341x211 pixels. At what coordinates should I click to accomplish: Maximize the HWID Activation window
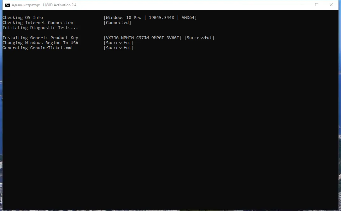point(317,5)
